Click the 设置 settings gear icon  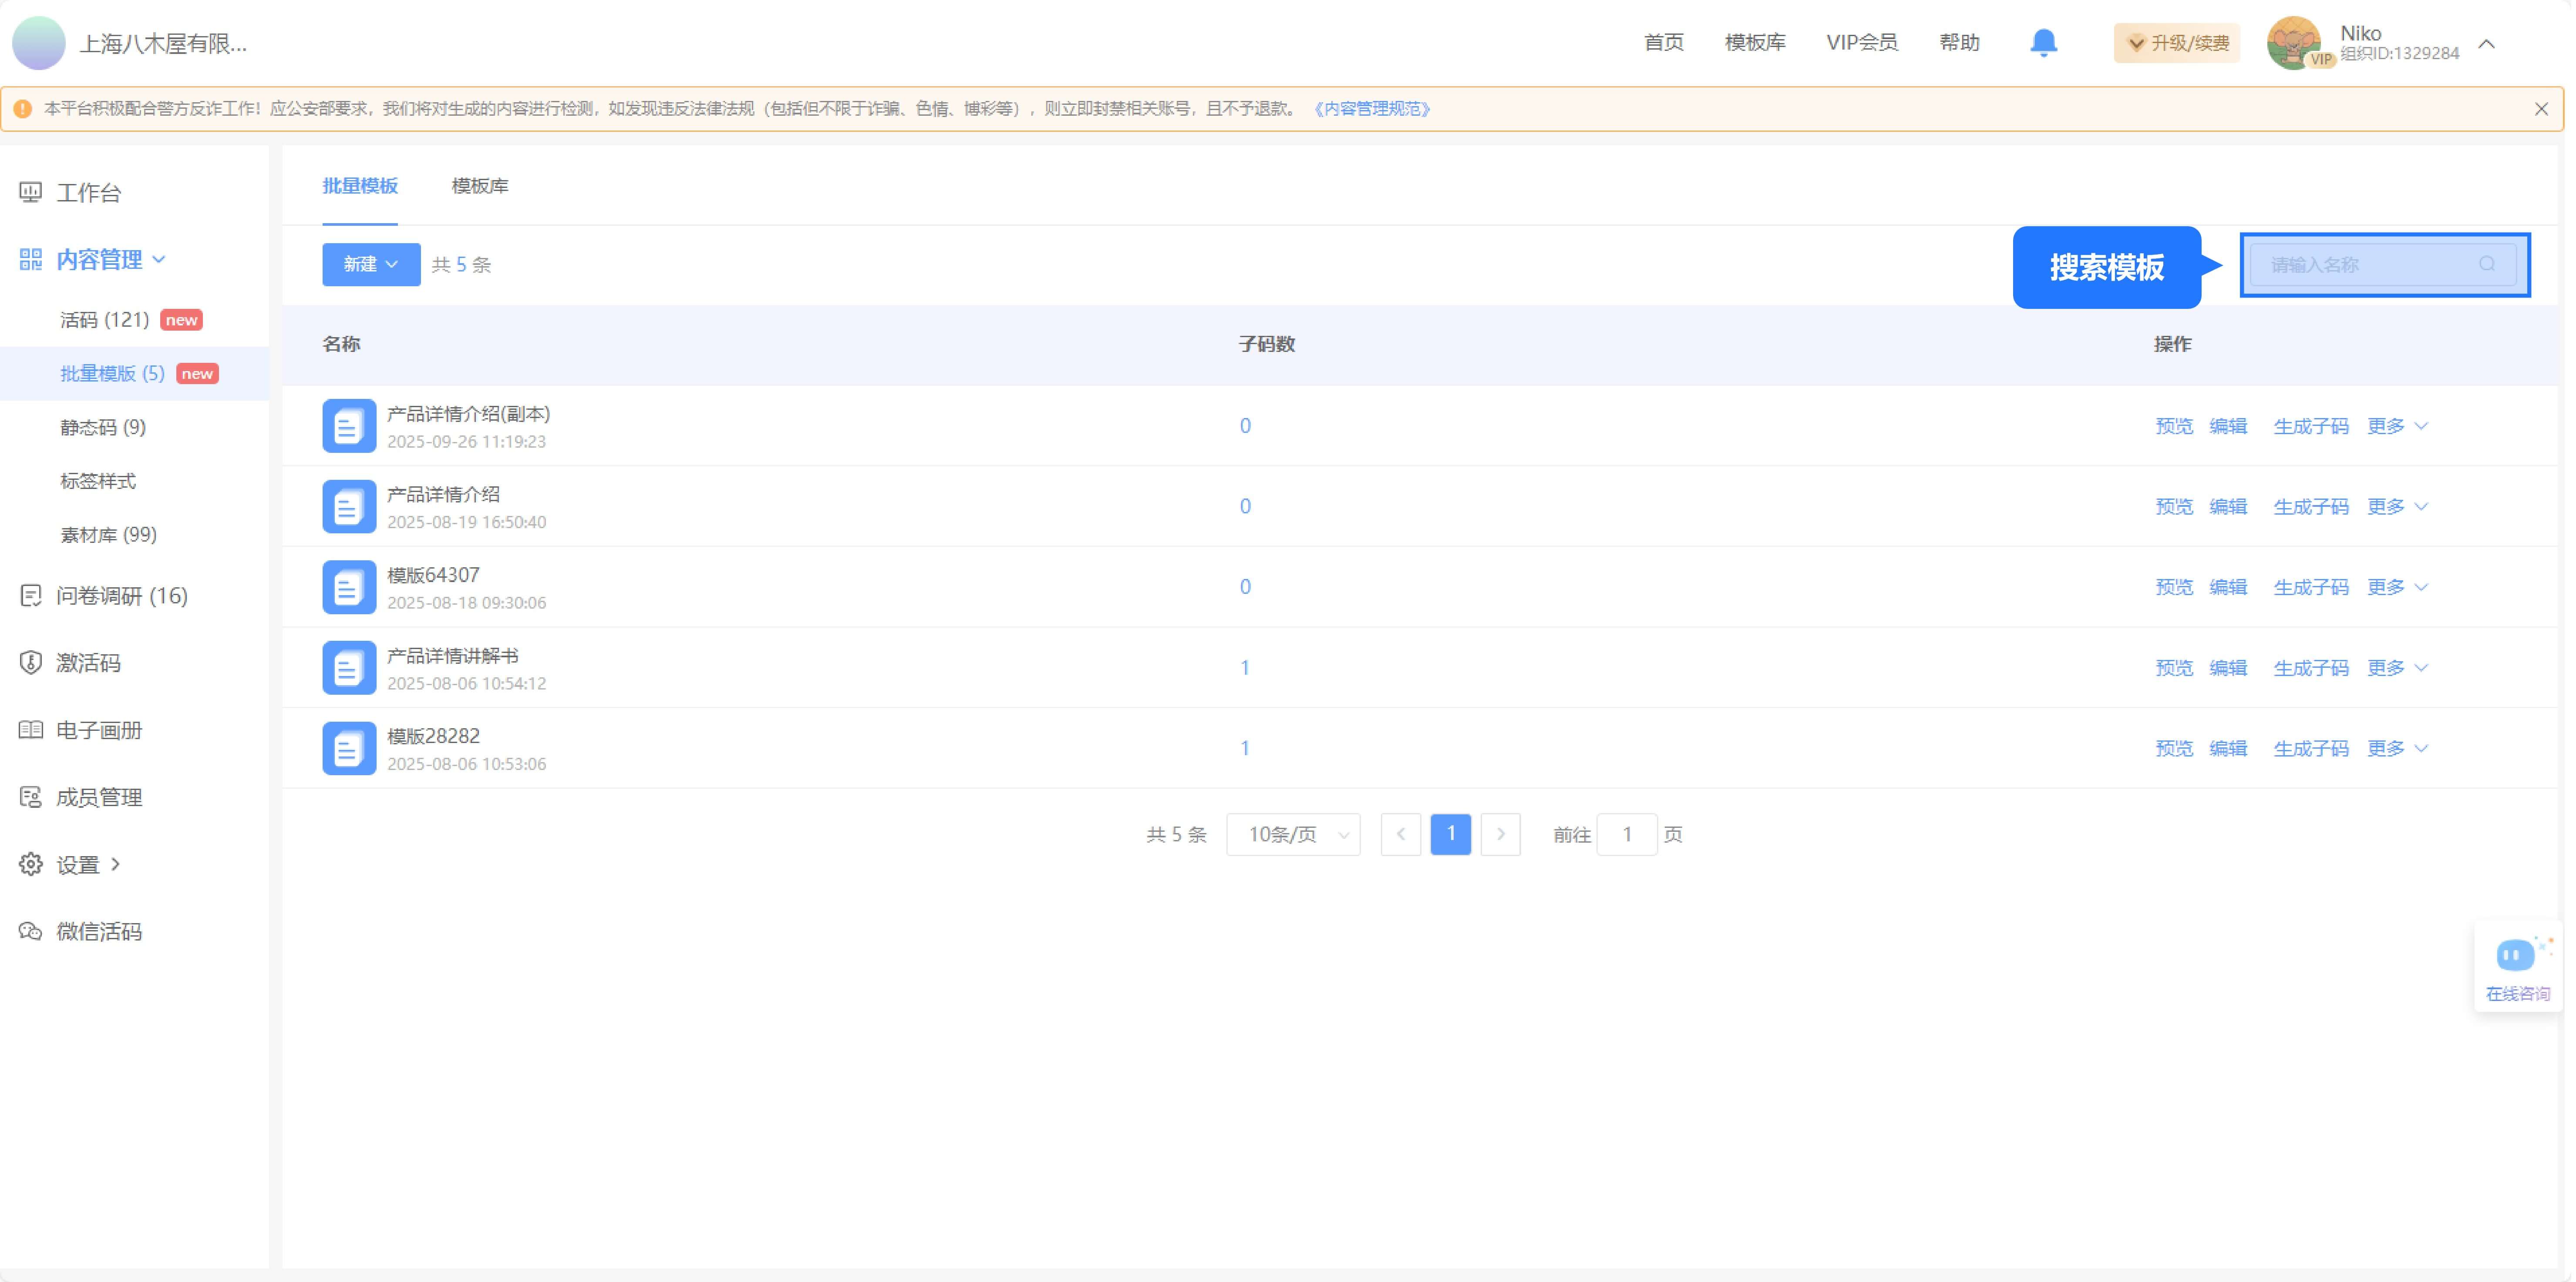(x=30, y=864)
